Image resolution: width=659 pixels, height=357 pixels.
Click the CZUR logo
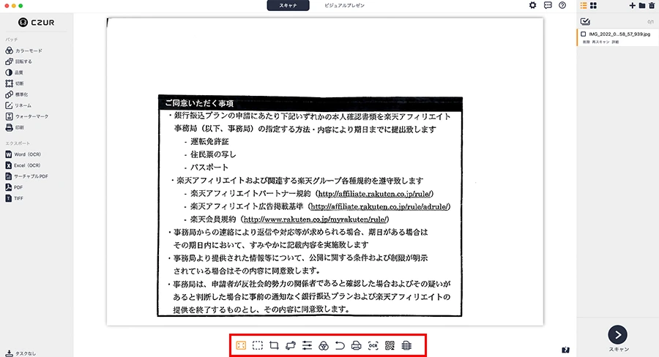(x=36, y=22)
